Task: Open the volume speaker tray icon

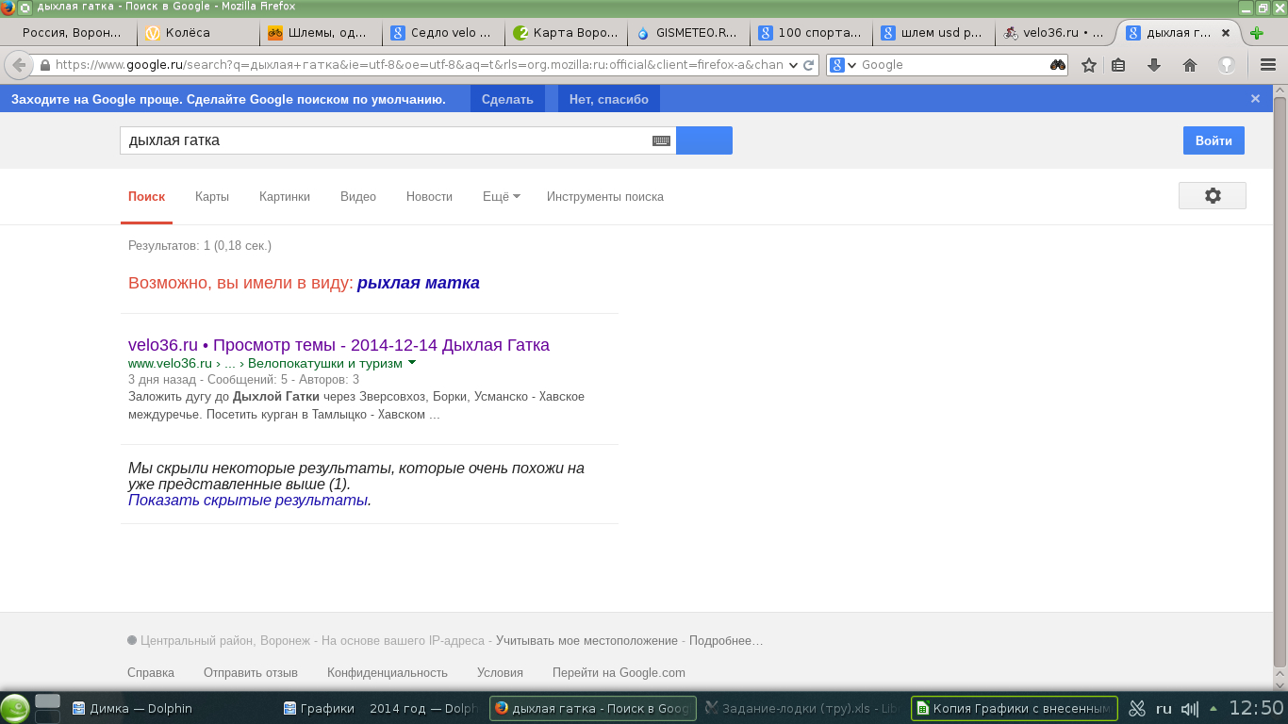Action: 1189,709
